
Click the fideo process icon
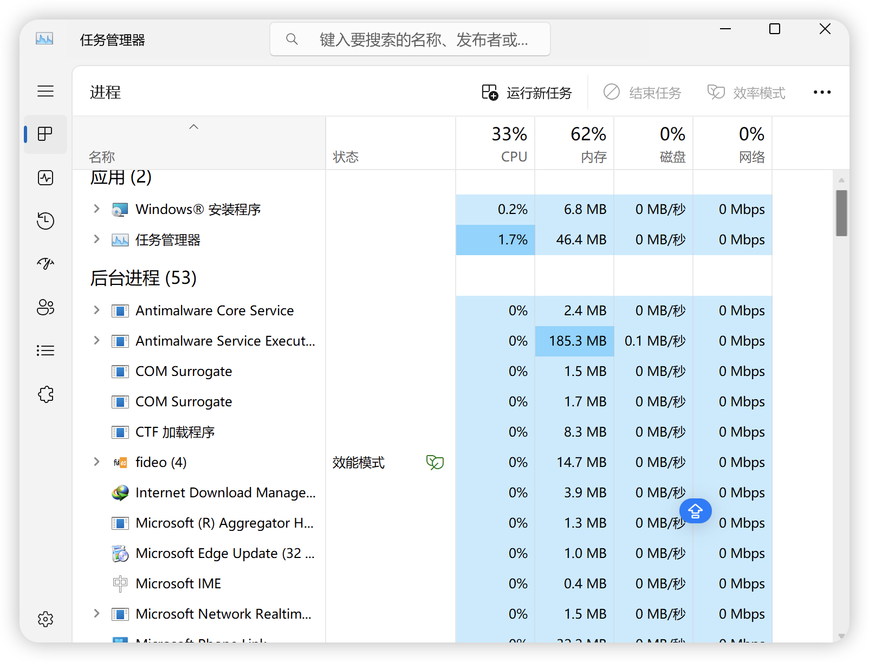coord(120,463)
